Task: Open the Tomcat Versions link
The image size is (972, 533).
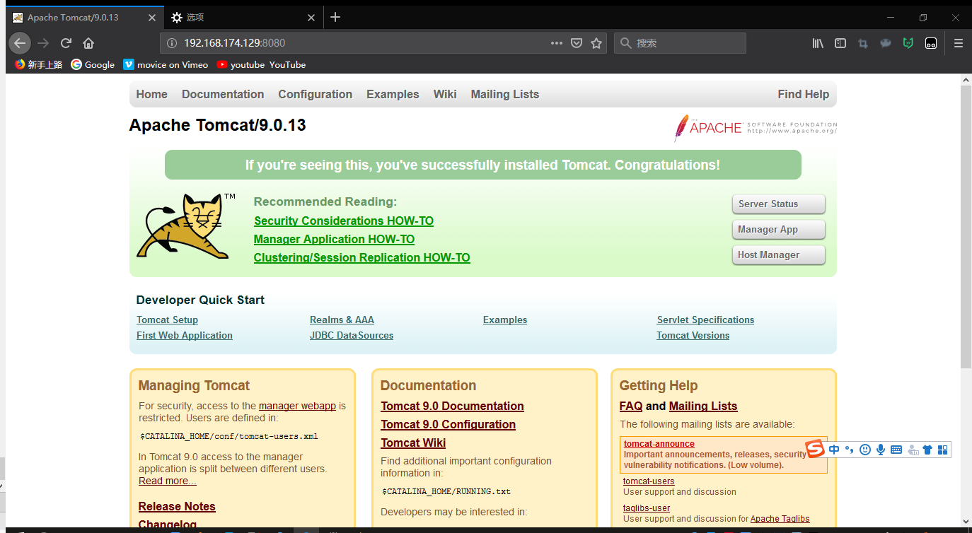Action: point(693,335)
